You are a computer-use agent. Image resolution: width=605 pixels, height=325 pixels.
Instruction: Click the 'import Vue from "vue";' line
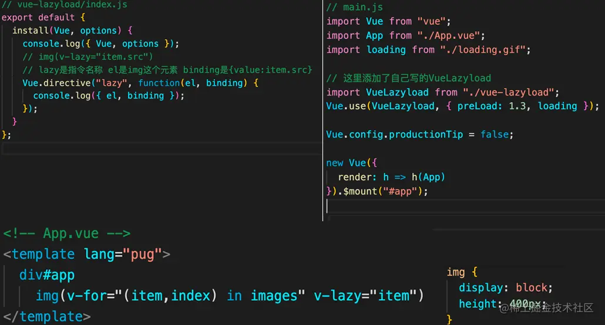(x=388, y=21)
